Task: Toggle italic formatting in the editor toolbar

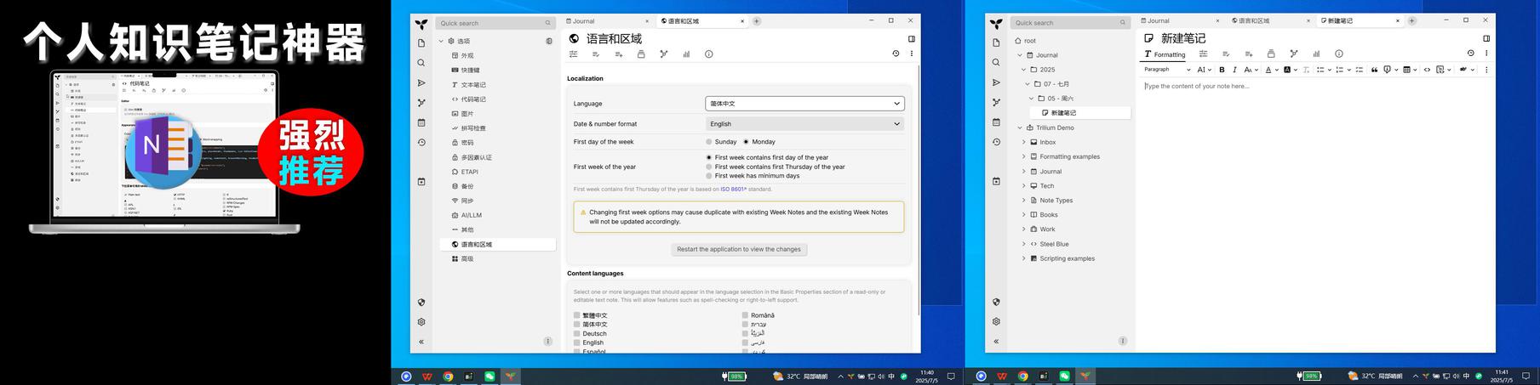Action: [1234, 70]
